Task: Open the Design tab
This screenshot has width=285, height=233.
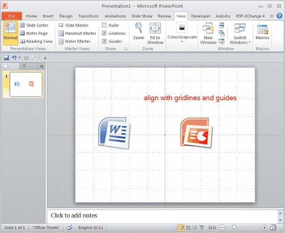Action: [66, 16]
